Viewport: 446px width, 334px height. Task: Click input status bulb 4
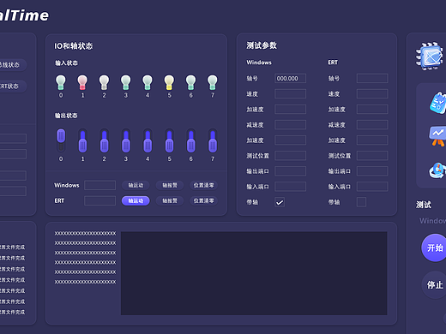[x=148, y=82]
